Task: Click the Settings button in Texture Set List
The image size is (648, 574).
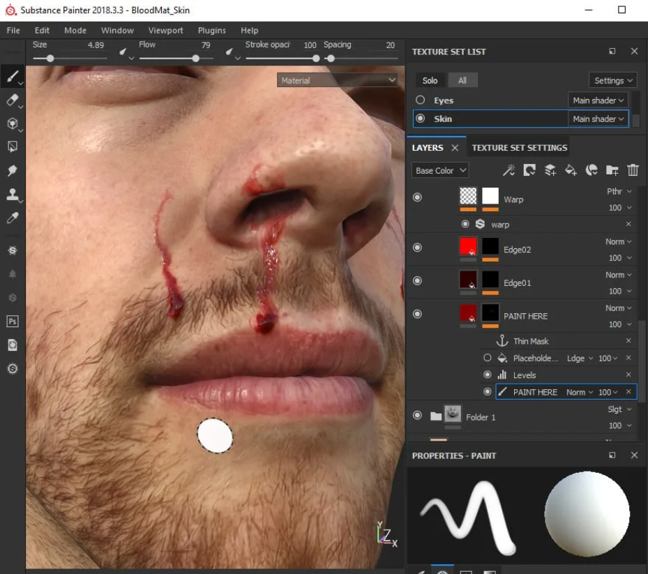Action: 612,80
